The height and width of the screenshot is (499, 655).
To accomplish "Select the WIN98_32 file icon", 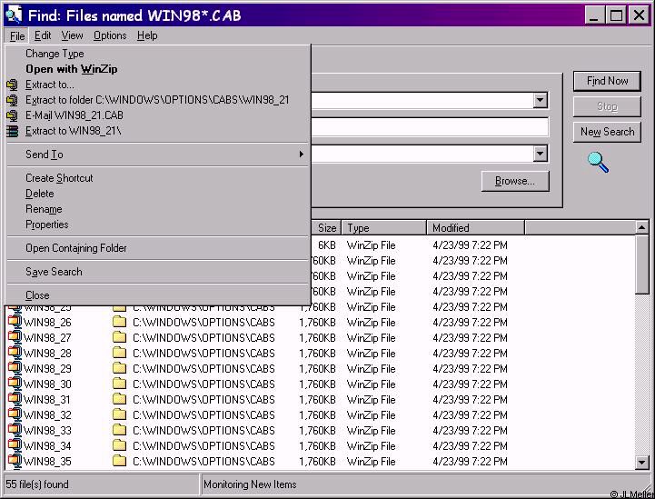I will tap(15, 414).
